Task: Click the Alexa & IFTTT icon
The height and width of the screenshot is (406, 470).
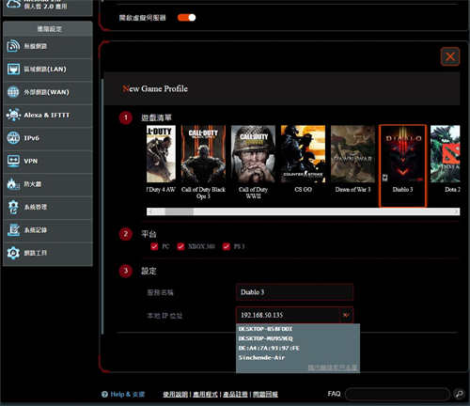Action: point(13,115)
